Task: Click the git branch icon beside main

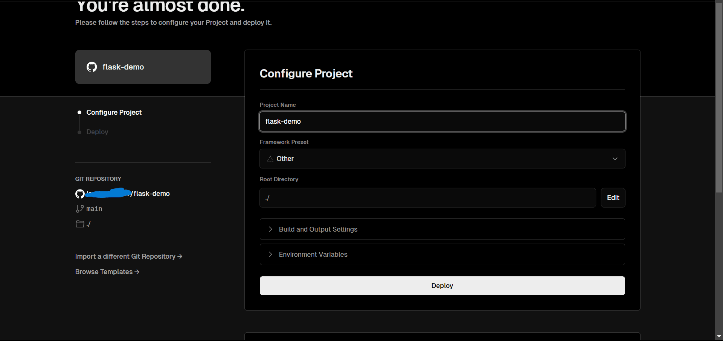Action: coord(79,209)
